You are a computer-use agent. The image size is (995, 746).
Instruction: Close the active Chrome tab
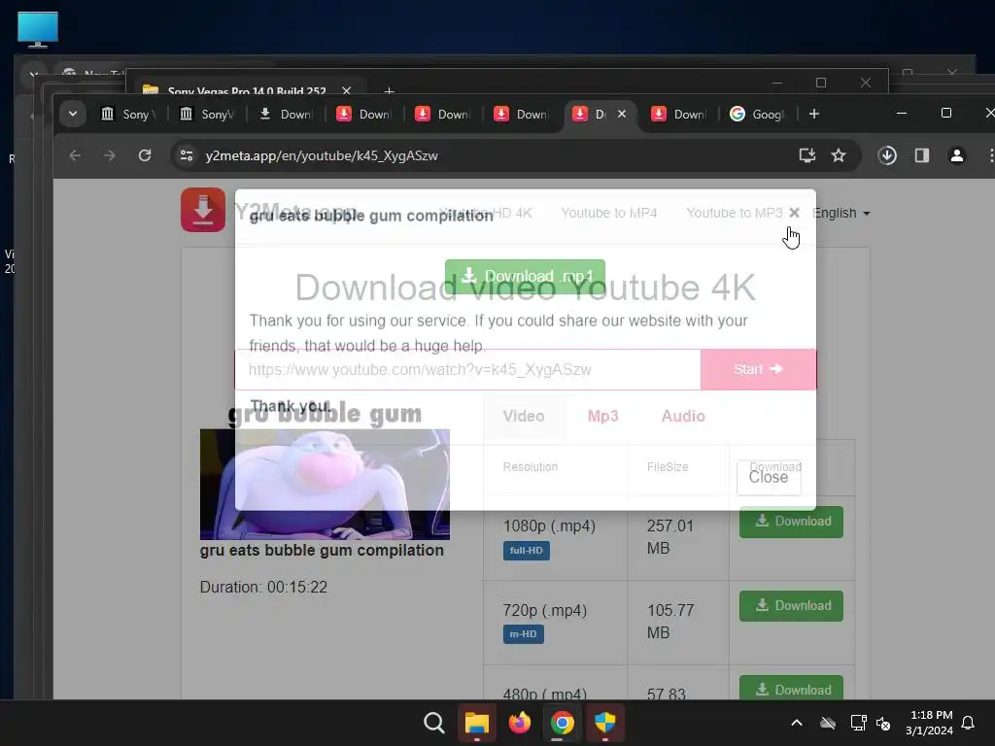(x=622, y=115)
